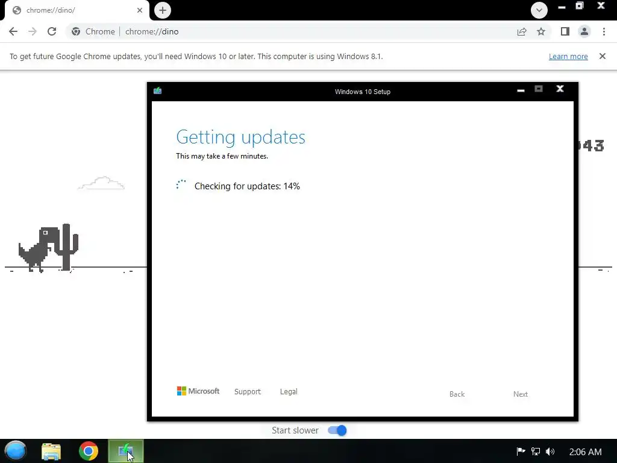Click the Start orb on taskbar
617x463 pixels.
(16, 451)
